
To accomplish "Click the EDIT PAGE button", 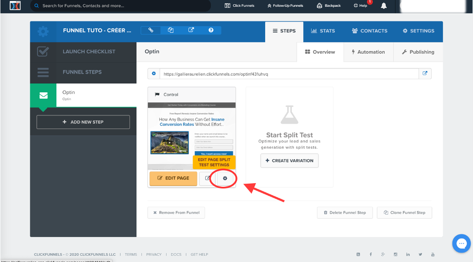I will tap(173, 178).
